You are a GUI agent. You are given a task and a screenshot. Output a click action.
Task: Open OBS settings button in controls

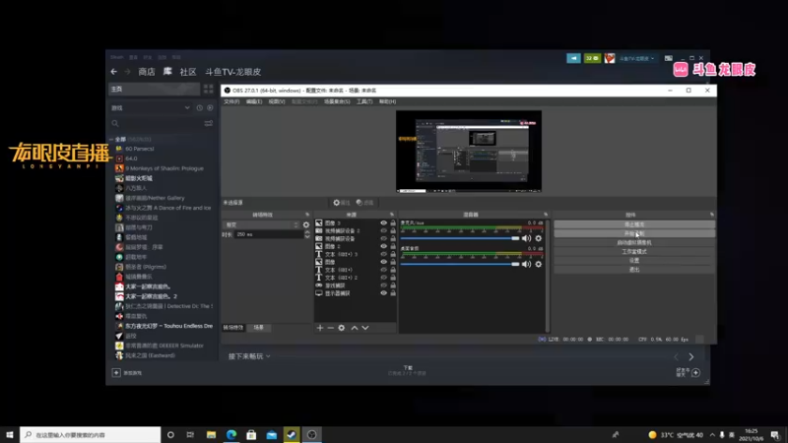pyautogui.click(x=634, y=261)
